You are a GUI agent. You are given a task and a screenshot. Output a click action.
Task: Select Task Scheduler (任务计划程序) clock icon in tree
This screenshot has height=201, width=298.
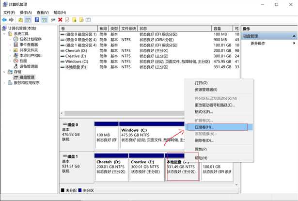(x=16, y=39)
